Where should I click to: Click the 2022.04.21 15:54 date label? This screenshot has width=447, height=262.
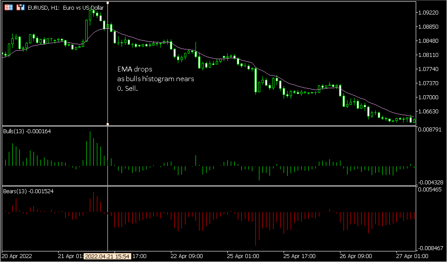[107, 256]
